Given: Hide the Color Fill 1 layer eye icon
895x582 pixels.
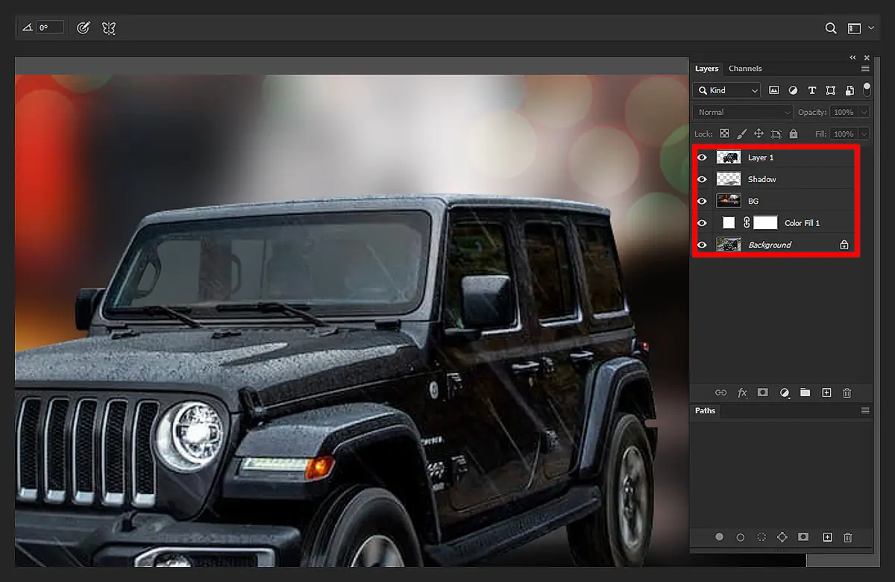Looking at the screenshot, I should point(702,222).
